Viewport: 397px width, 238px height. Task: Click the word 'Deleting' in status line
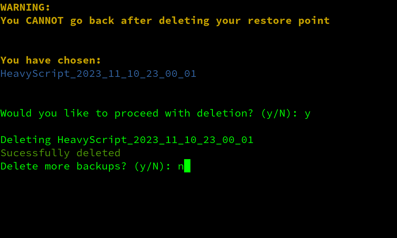[x=26, y=140]
